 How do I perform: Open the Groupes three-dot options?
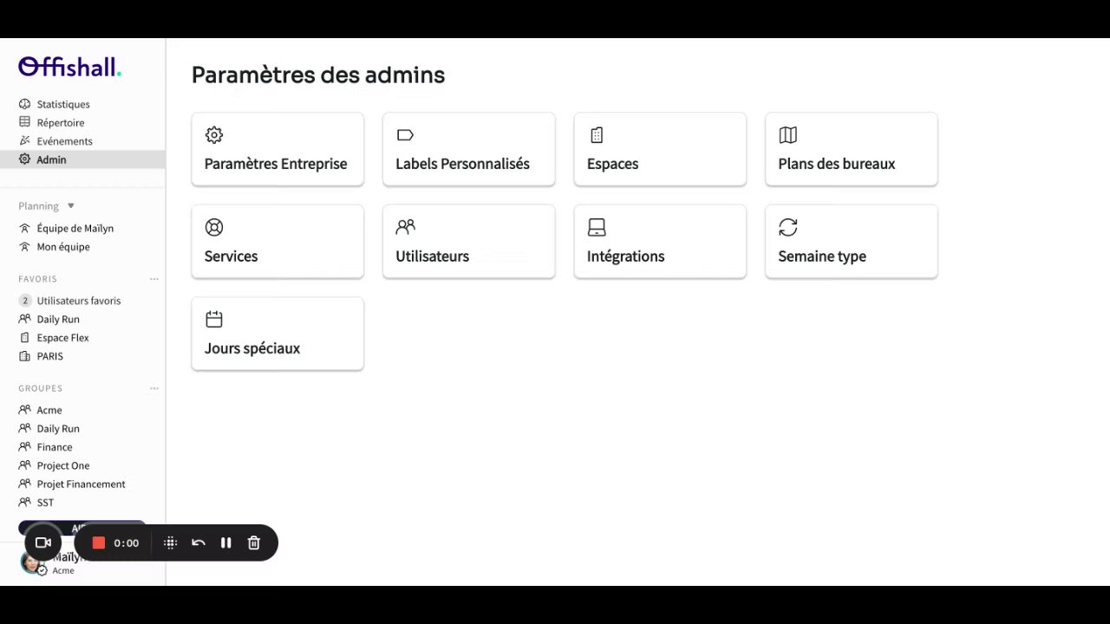point(154,388)
